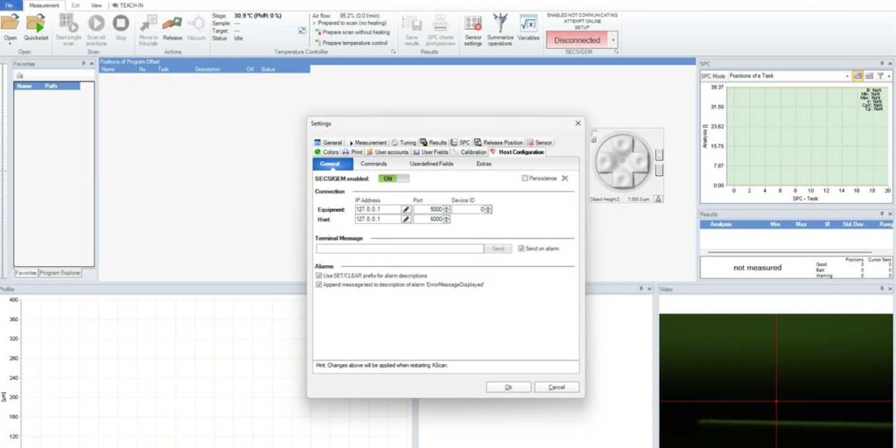Click the edit pencil for Equipment IP address

pyautogui.click(x=406, y=209)
